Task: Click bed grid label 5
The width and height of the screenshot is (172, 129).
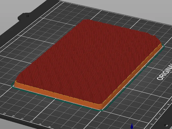Action: (x=152, y=124)
